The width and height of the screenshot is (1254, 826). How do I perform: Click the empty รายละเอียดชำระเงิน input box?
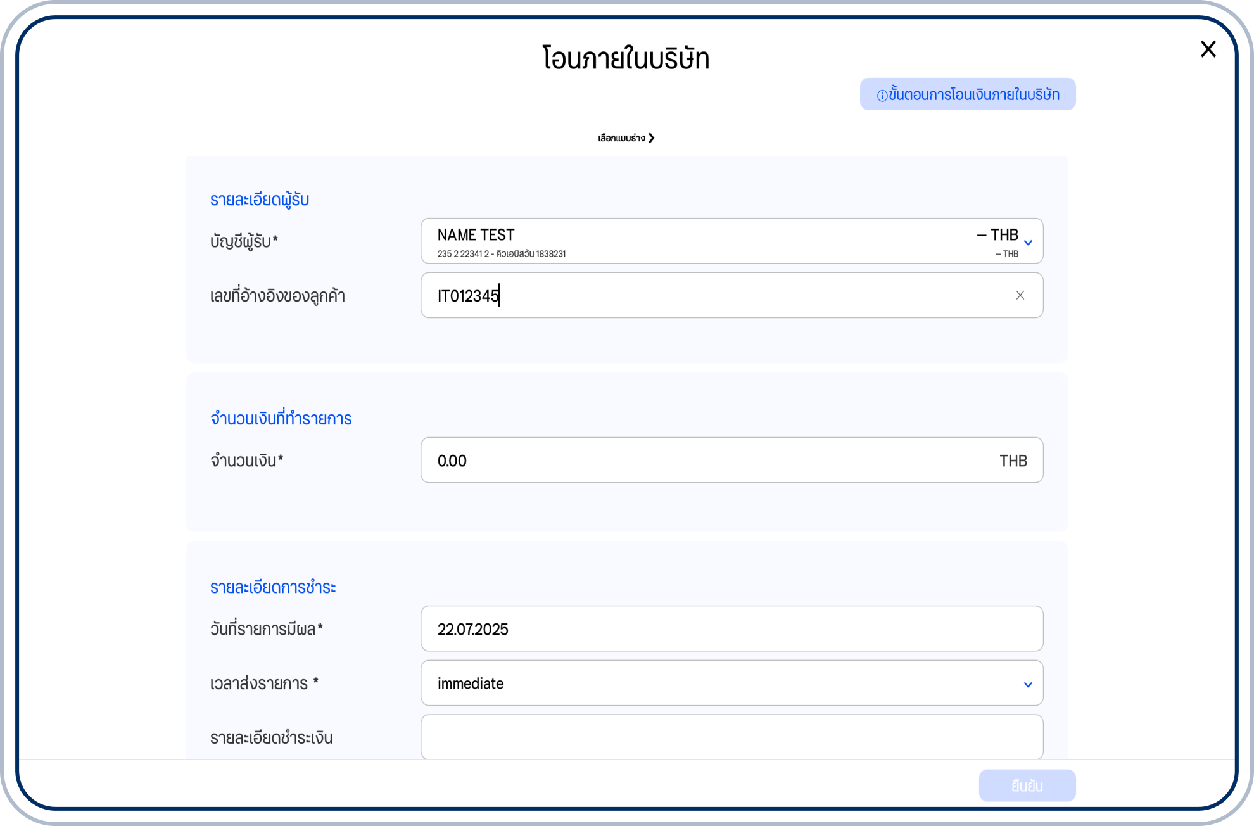pyautogui.click(x=731, y=737)
